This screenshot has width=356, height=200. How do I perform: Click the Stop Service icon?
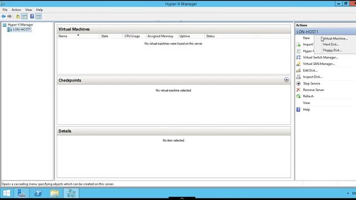point(298,83)
